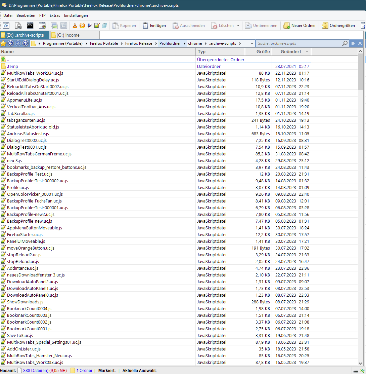Select the file TabScroll.uc.js
The width and height of the screenshot is (366, 374).
coord(21,114)
